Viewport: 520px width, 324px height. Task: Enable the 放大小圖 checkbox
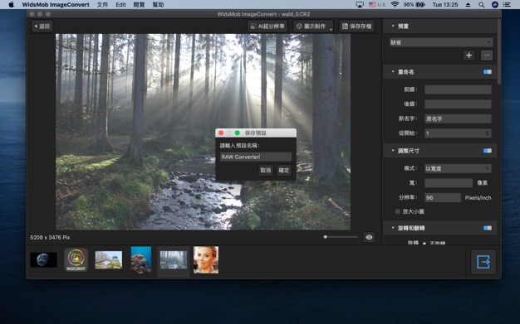[x=398, y=211]
